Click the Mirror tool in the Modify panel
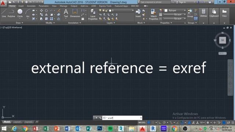 46,15
